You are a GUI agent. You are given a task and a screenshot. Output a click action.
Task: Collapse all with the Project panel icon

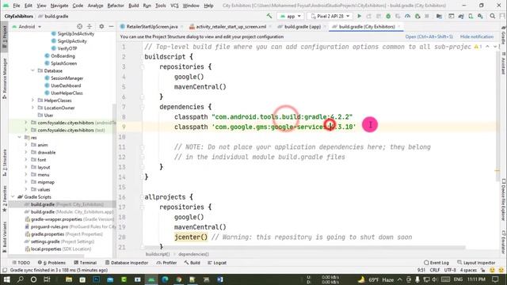click(x=90, y=26)
